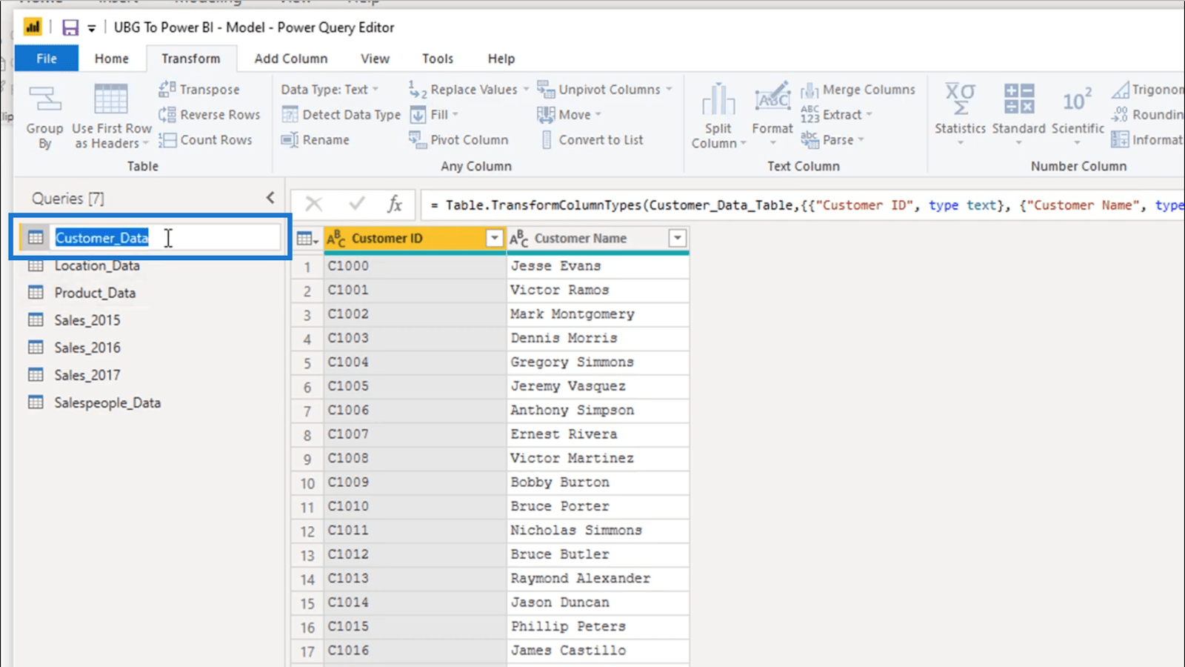Image resolution: width=1185 pixels, height=667 pixels.
Task: Open the Format text menu
Action: coord(772,116)
